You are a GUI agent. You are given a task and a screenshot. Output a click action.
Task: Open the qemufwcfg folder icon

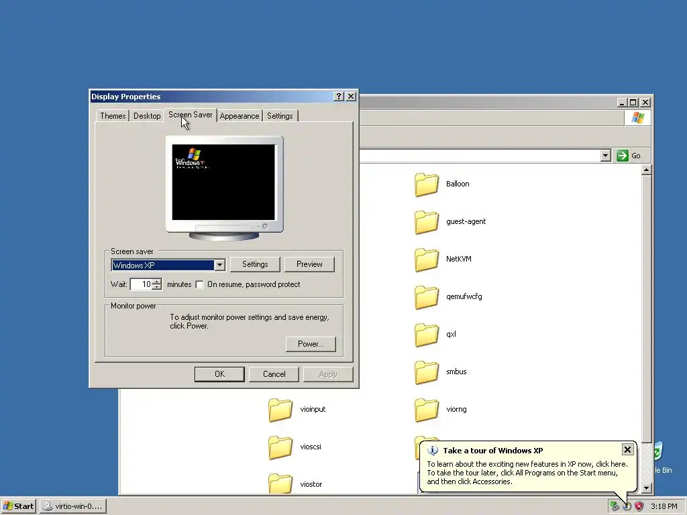pos(426,297)
